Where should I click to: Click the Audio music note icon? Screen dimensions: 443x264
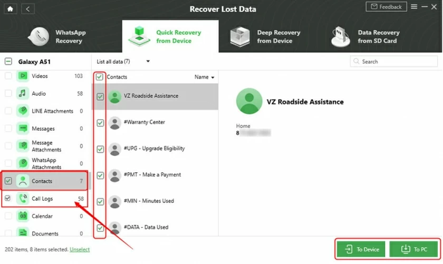click(x=23, y=94)
